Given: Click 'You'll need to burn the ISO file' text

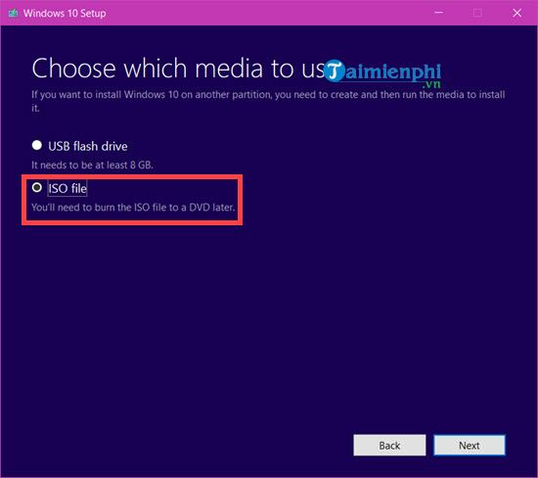Looking at the screenshot, I should pyautogui.click(x=133, y=208).
